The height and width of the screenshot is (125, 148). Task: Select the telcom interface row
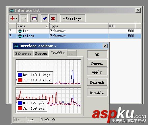click(x=75, y=36)
